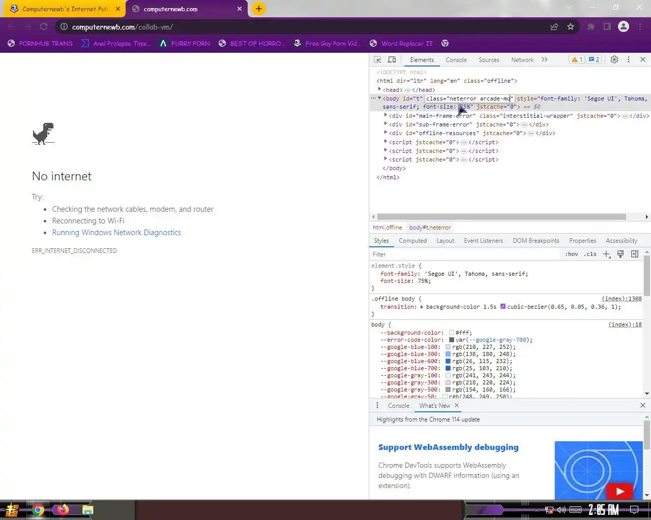This screenshot has width=651, height=520.
Task: Show more DevTools tabs chevron
Action: (x=545, y=59)
